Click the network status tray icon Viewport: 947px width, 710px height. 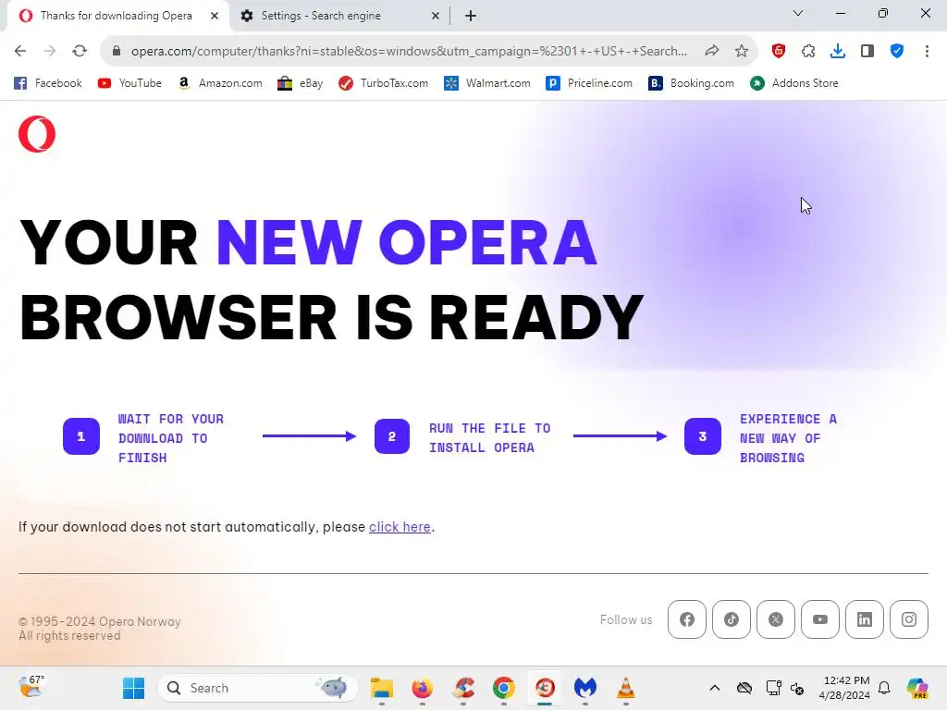[773, 688]
